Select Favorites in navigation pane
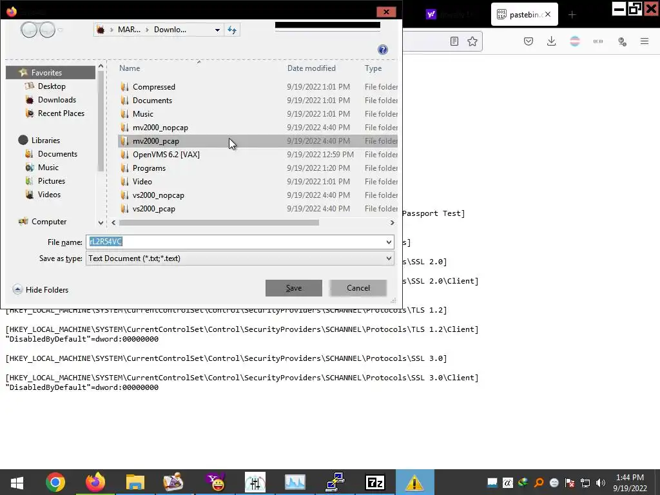This screenshot has height=495, width=660. point(50,72)
